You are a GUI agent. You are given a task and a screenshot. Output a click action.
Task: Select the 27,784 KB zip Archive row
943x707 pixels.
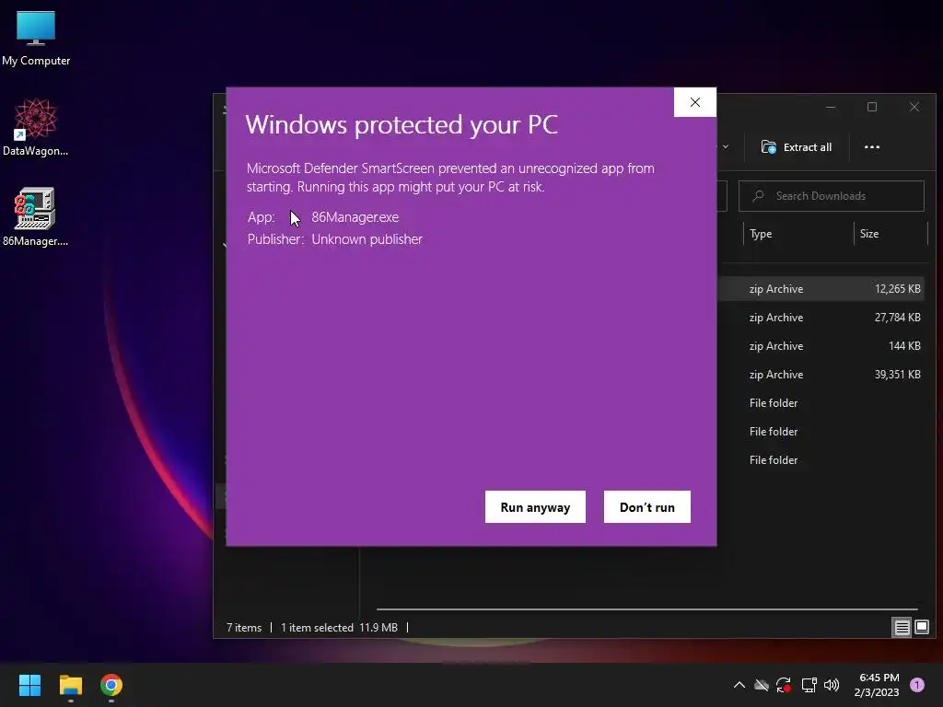point(822,318)
